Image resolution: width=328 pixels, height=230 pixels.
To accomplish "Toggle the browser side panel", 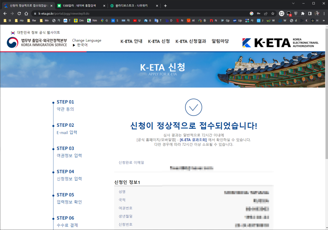I will click(x=310, y=13).
